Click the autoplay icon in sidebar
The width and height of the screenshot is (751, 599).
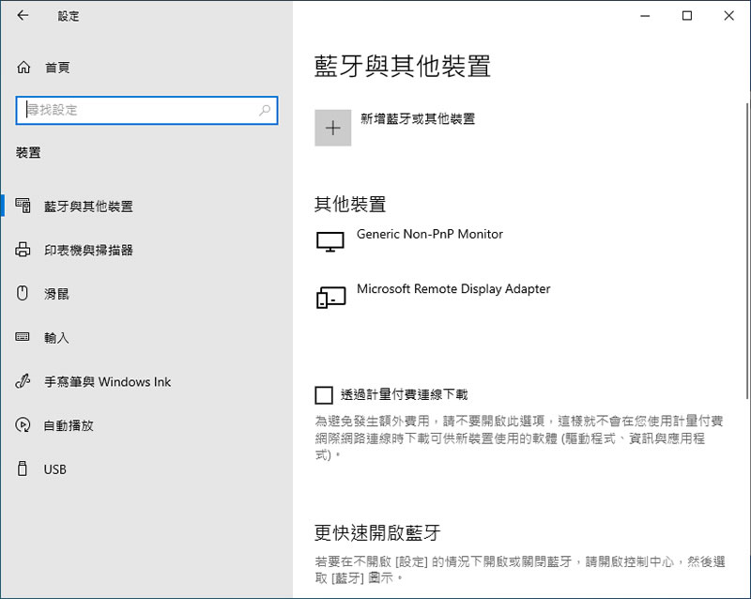[x=23, y=424]
